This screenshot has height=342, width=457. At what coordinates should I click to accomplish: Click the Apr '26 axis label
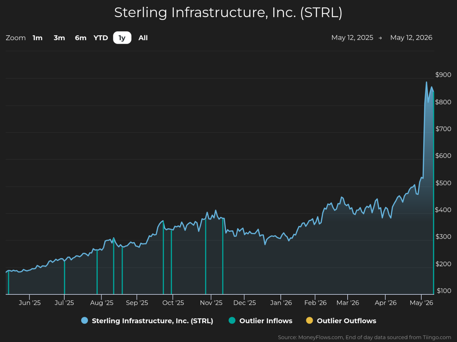point(386,303)
